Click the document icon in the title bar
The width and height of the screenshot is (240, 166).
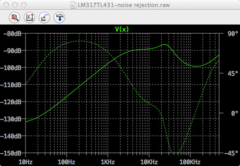tap(73, 5)
